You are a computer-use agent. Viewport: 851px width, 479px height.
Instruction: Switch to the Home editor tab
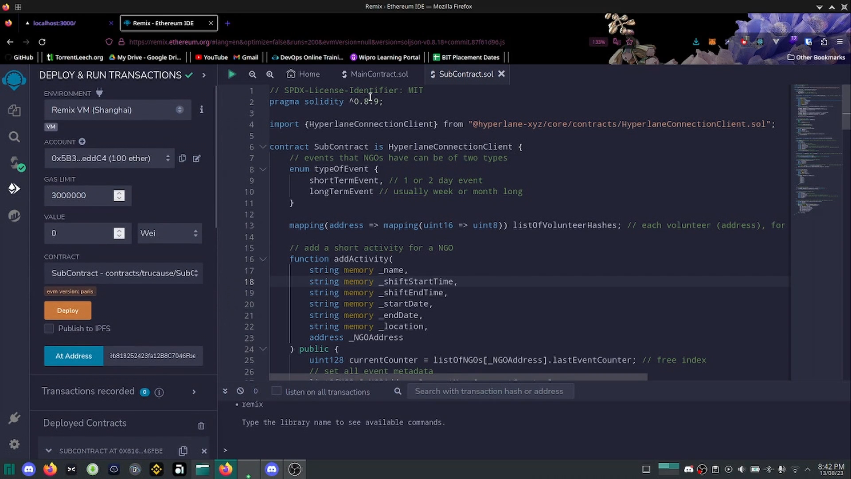[303, 74]
